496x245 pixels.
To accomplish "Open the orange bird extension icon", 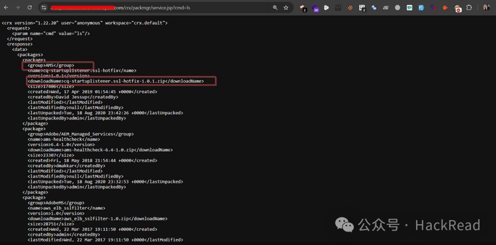I will tap(445, 8).
